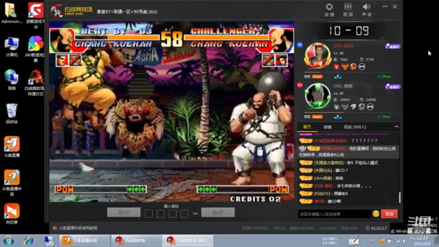Open the 回收站 recycle bin
This screenshot has width=439, height=247.
tap(12, 114)
